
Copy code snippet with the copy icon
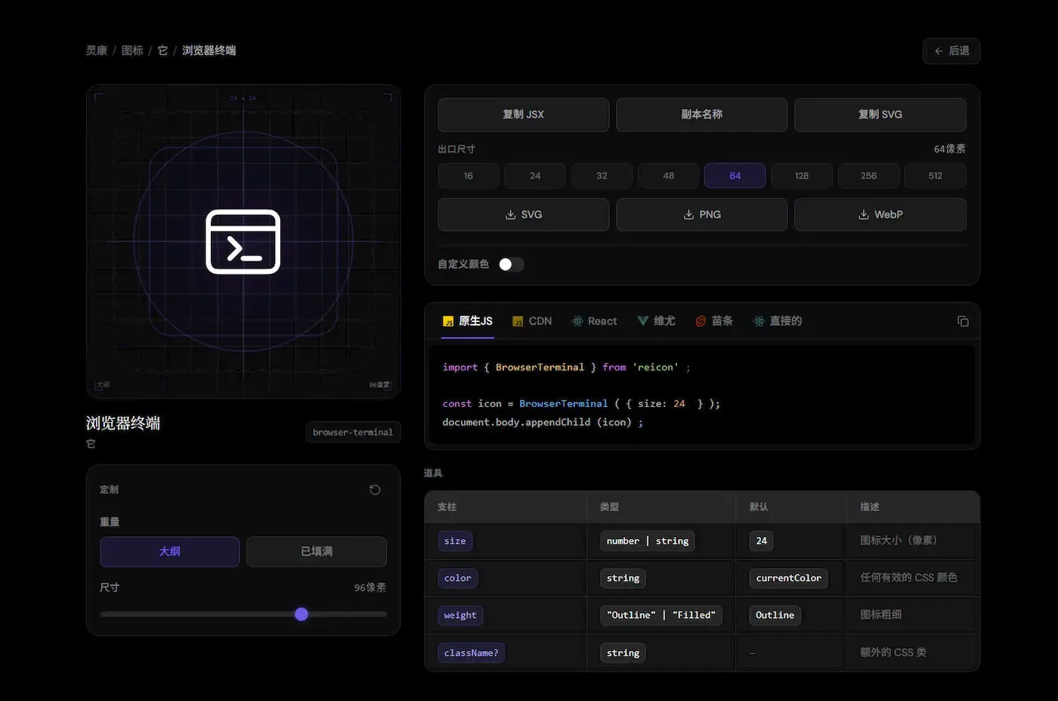coord(963,321)
